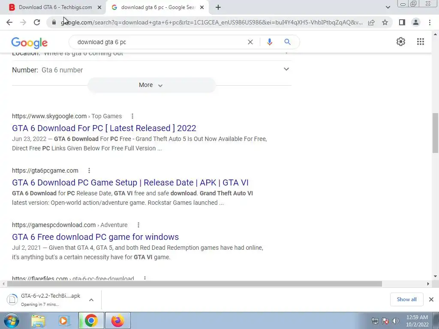Start voice search with the microphone
This screenshot has height=329, width=439.
coord(269,42)
